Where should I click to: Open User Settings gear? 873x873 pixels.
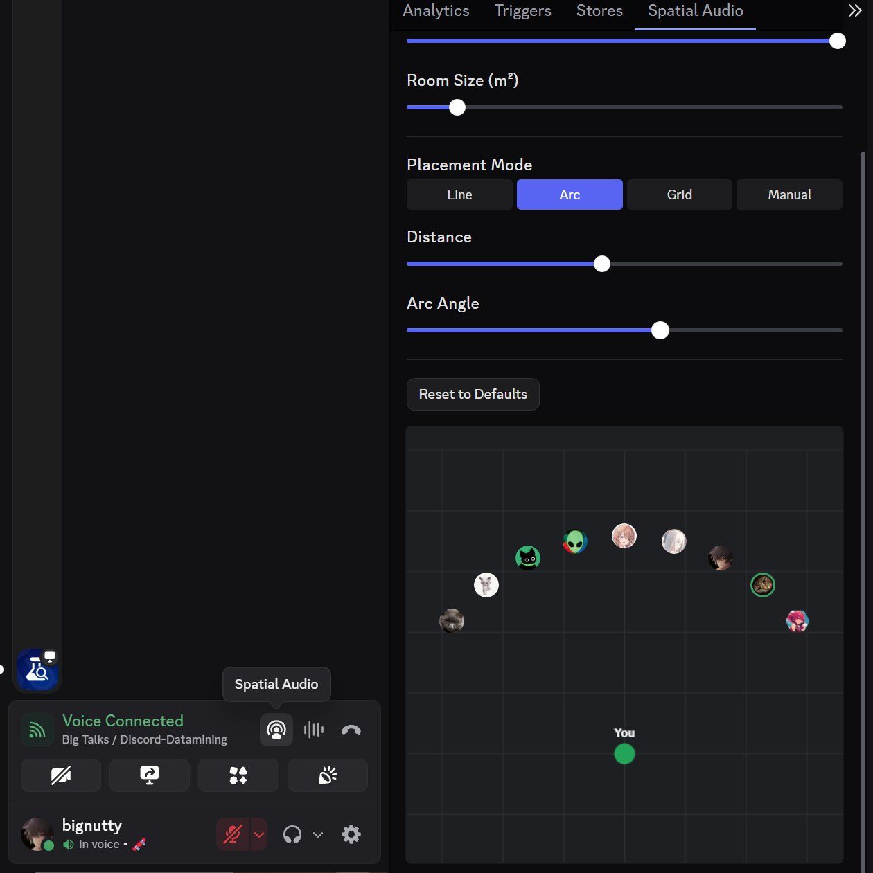point(351,834)
